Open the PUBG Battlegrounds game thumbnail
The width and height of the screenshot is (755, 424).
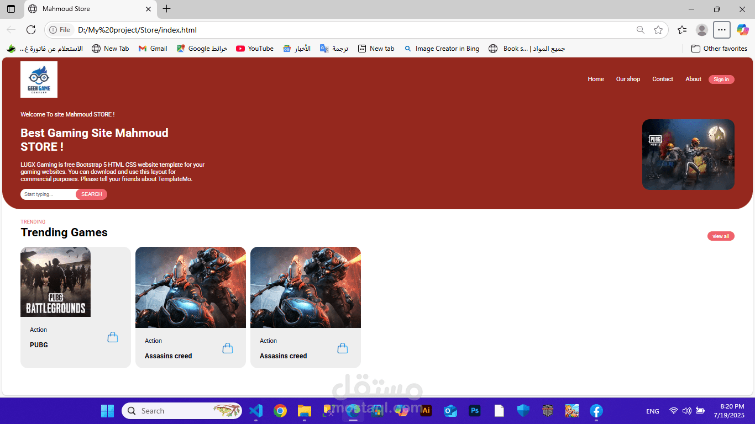click(x=55, y=282)
